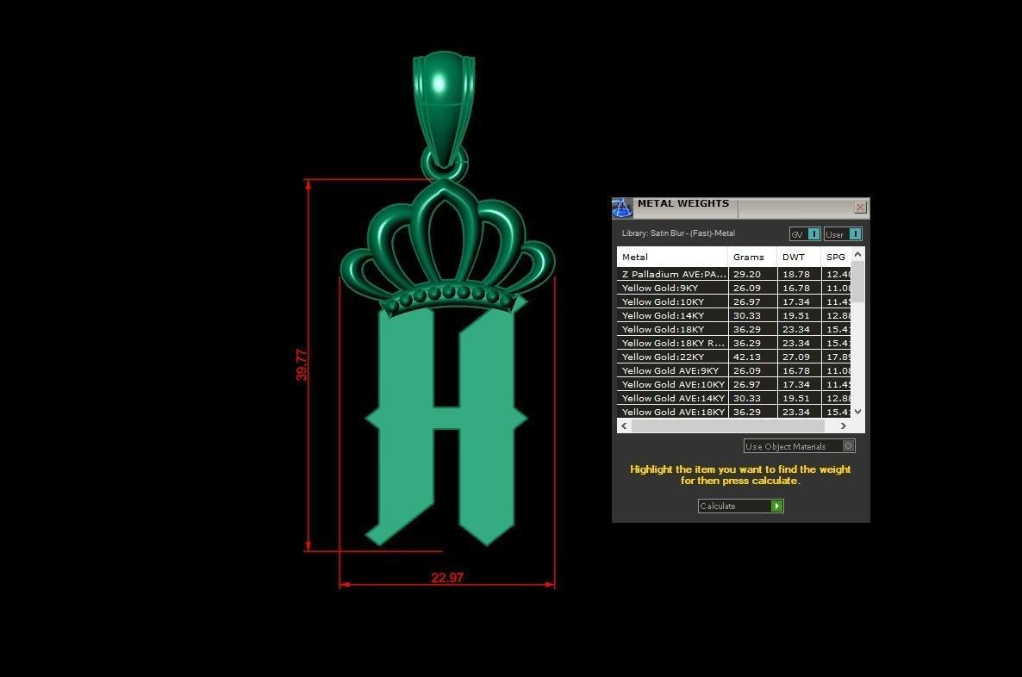This screenshot has width=1022, height=677.
Task: Select the Z Palladium AVE:PA... row
Action: [734, 274]
